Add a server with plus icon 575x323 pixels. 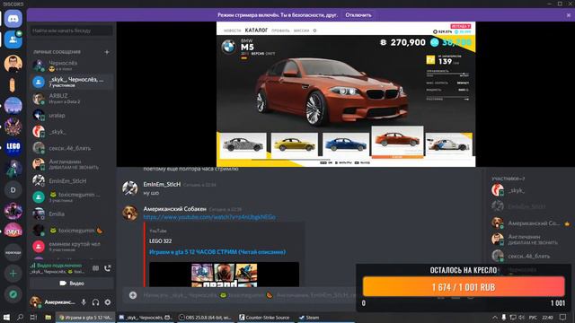(x=13, y=273)
